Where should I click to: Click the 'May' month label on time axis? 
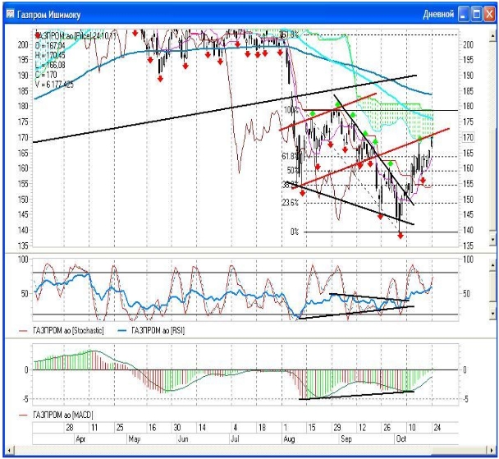click(x=135, y=439)
